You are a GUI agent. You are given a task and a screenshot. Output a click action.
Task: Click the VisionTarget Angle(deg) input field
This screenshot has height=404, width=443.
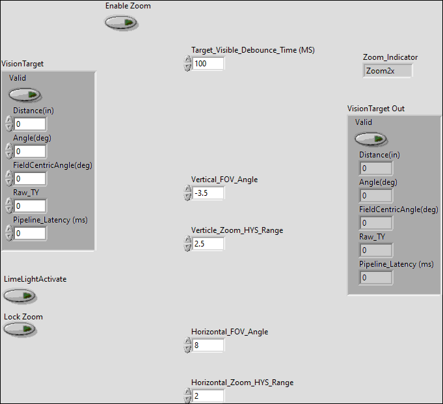click(30, 152)
